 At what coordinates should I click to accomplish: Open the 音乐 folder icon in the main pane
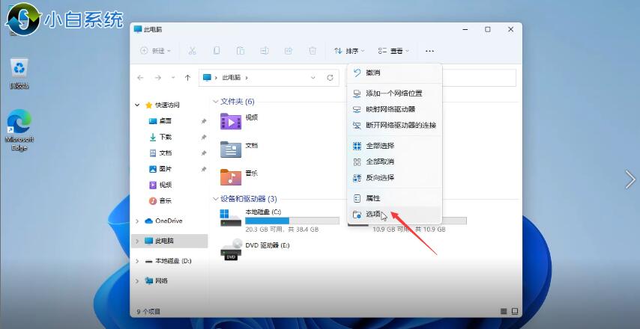(231, 176)
